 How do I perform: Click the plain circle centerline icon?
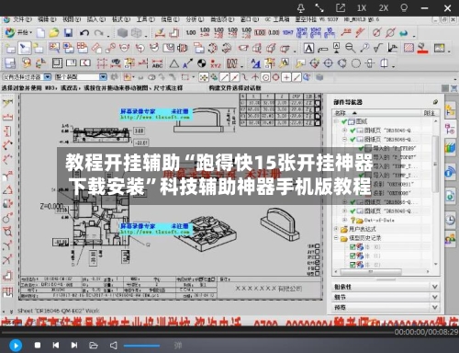[x=356, y=63]
